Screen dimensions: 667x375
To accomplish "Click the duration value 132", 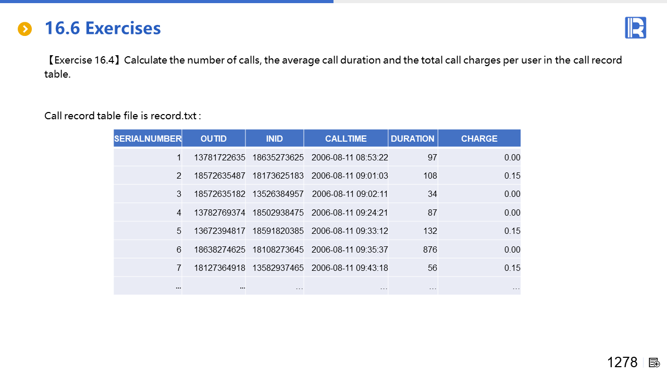I will [x=430, y=231].
